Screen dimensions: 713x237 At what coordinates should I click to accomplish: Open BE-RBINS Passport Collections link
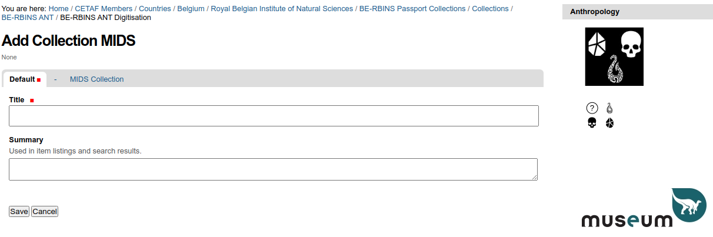click(x=412, y=9)
